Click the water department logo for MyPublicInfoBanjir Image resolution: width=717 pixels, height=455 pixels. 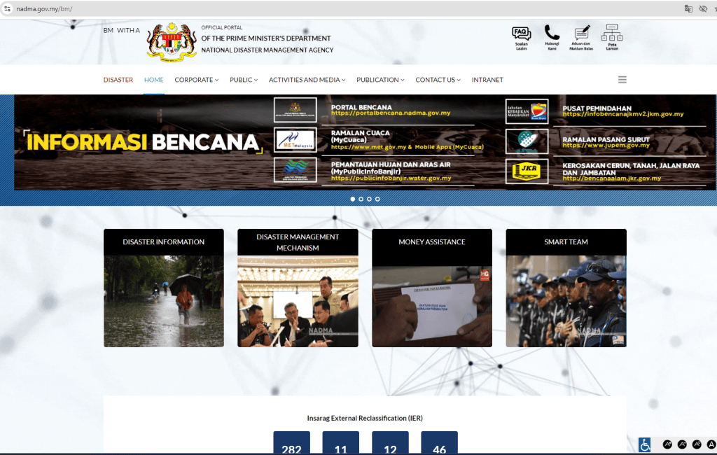point(295,169)
